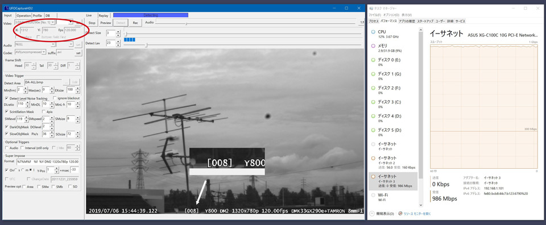This screenshot has width=546, height=225.
Task: Enable Preview opt SO checkbox
Action: [x=69, y=187]
